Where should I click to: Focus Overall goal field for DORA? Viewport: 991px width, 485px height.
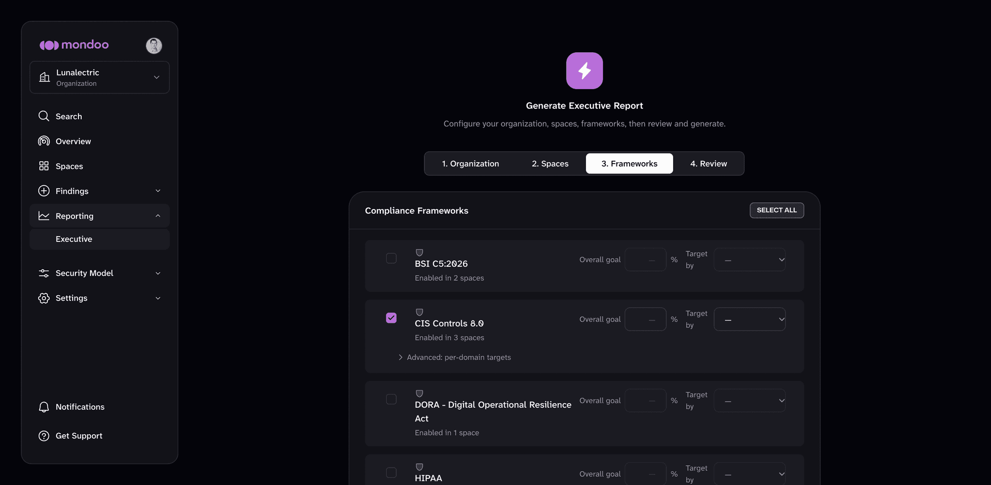[646, 401]
